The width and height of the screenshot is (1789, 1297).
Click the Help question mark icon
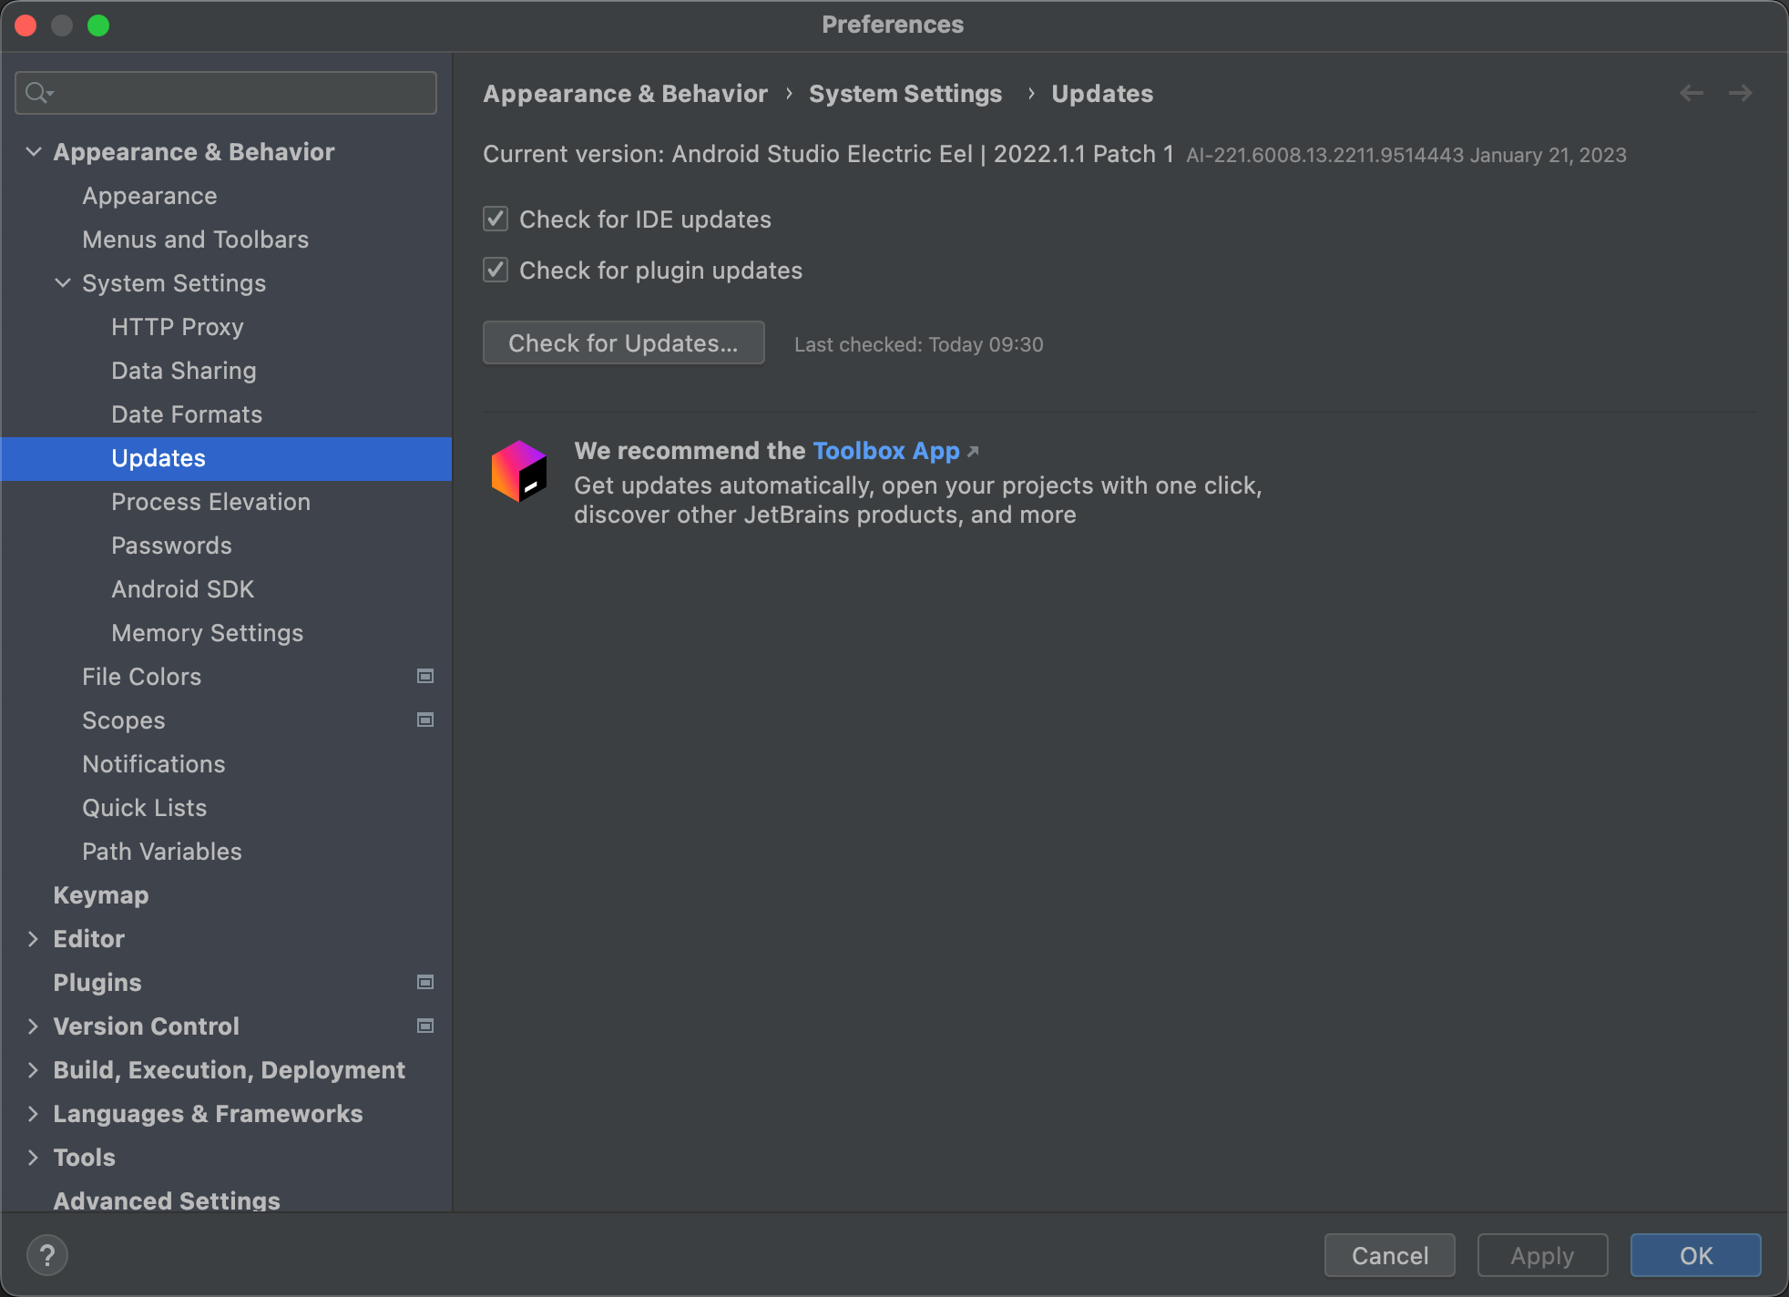pyautogui.click(x=47, y=1254)
